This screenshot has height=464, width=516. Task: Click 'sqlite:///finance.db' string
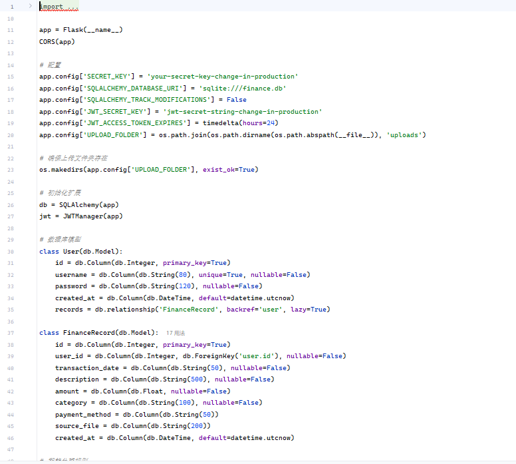click(243, 89)
